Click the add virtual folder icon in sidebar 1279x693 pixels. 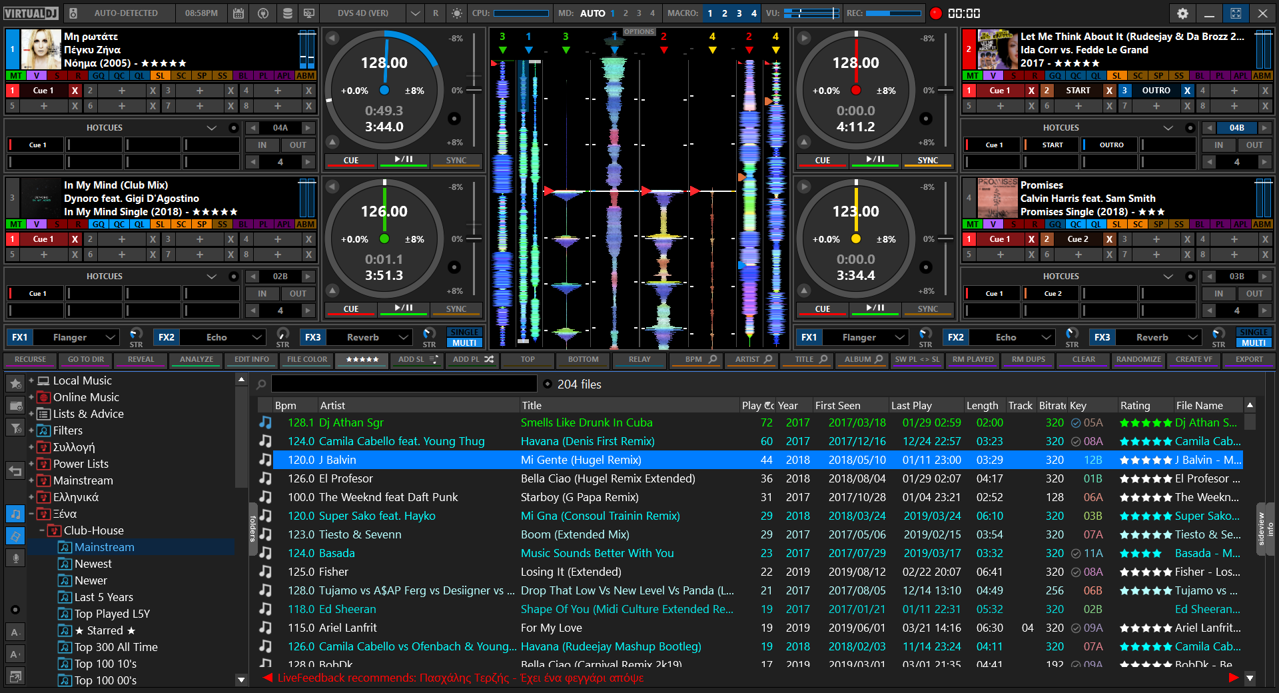[15, 405]
